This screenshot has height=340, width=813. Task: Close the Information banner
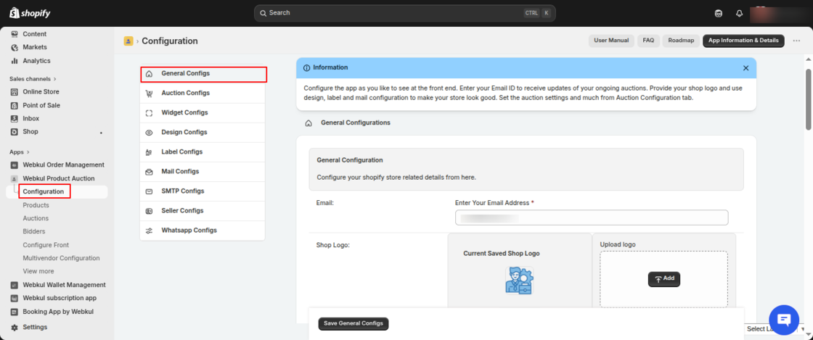[x=745, y=68]
